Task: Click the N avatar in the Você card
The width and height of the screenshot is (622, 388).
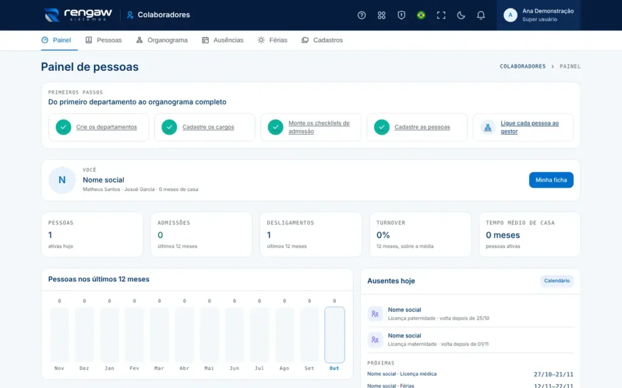Action: (x=62, y=180)
